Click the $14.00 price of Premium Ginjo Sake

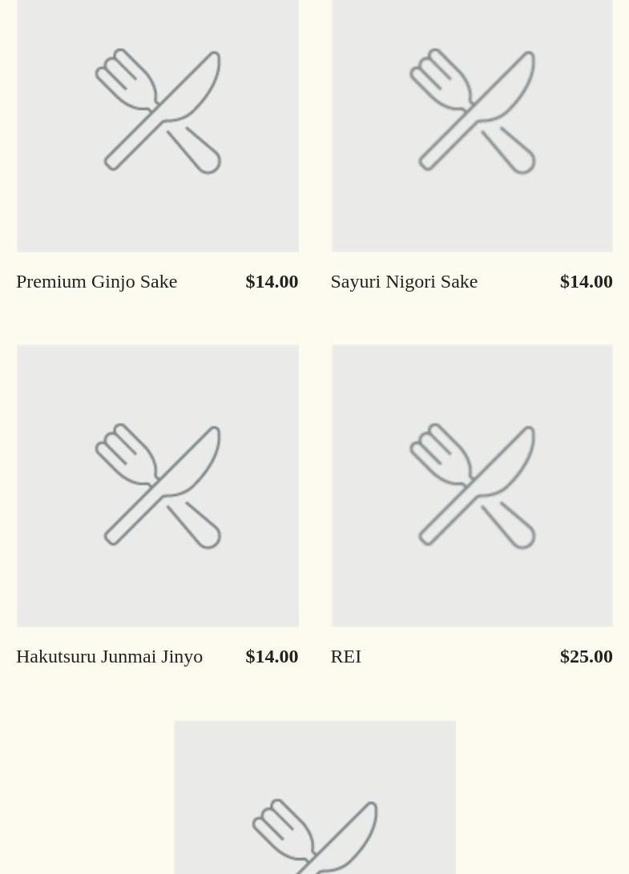click(x=272, y=281)
